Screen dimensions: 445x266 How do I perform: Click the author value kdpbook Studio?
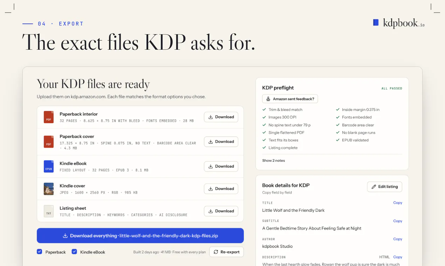pyautogui.click(x=277, y=246)
